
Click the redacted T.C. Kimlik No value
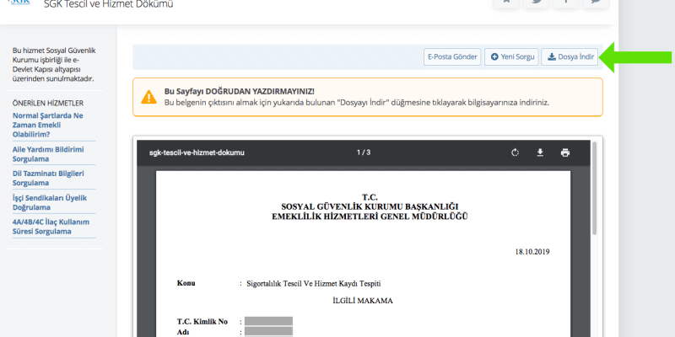point(268,321)
